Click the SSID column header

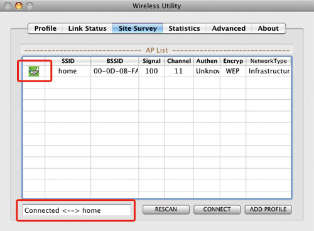[68, 61]
